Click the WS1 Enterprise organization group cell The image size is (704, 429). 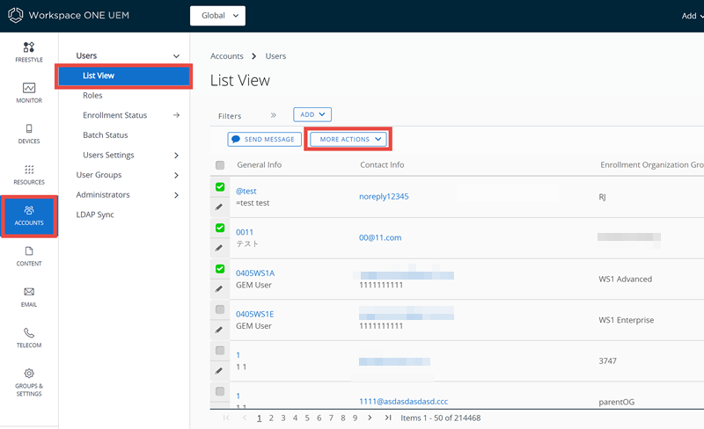pos(627,320)
